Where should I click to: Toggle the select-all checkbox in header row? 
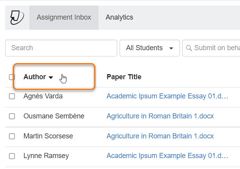pos(12,77)
